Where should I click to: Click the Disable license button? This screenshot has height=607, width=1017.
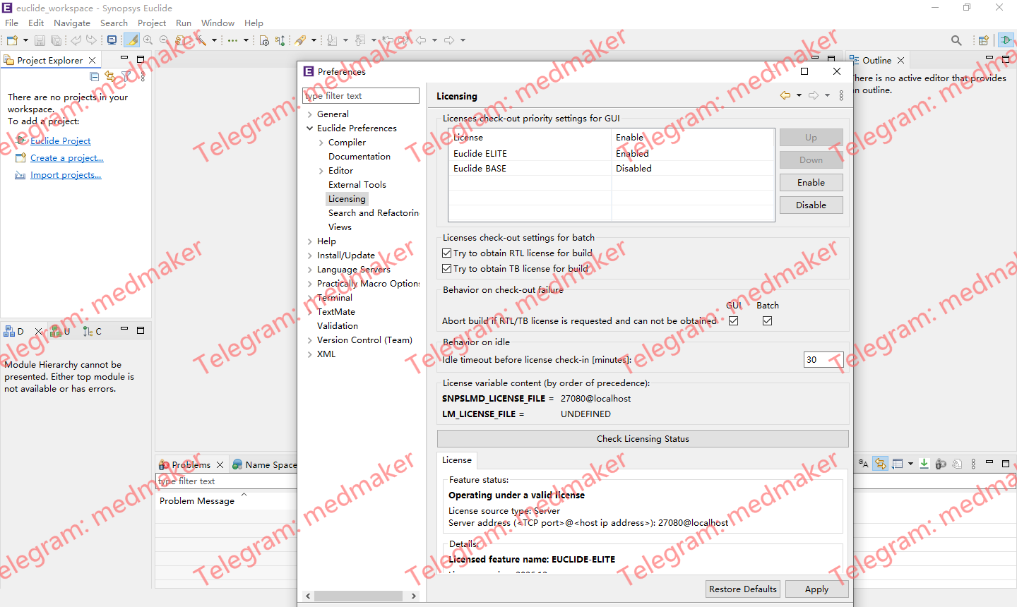pos(811,205)
